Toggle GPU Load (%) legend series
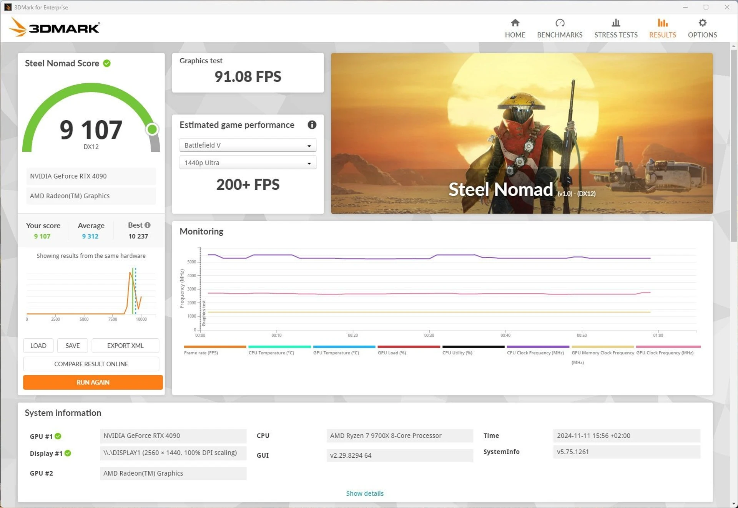The width and height of the screenshot is (738, 508). pyautogui.click(x=408, y=350)
